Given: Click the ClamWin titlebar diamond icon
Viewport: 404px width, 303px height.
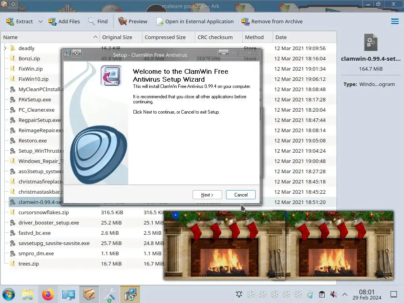Looking at the screenshot, I should click(x=77, y=53).
